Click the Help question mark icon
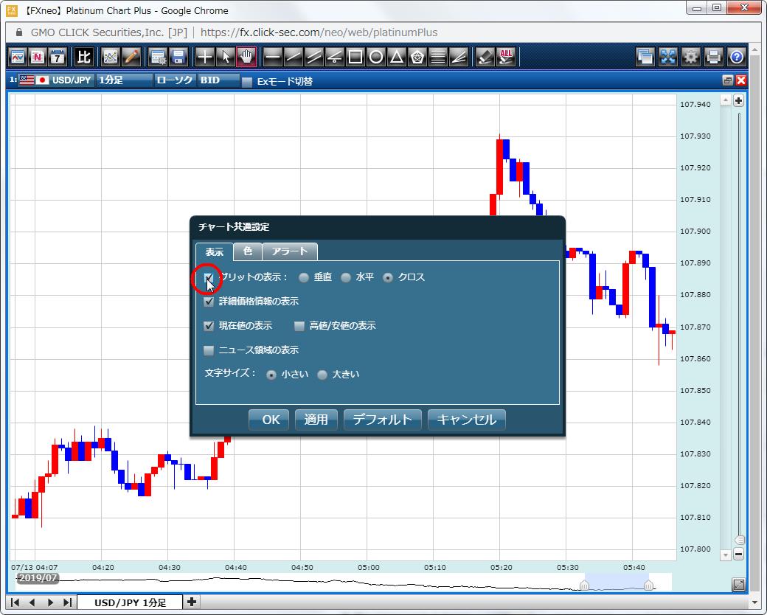This screenshot has height=615, width=767. [735, 57]
